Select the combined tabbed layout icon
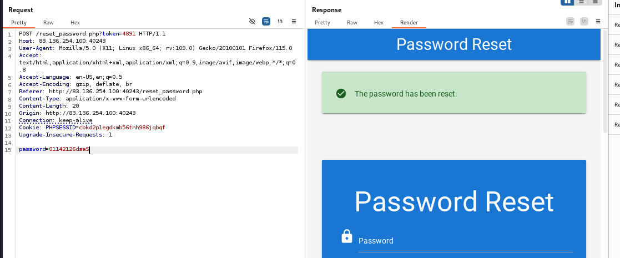Viewport: 620px width, 258px height. [x=595, y=2]
